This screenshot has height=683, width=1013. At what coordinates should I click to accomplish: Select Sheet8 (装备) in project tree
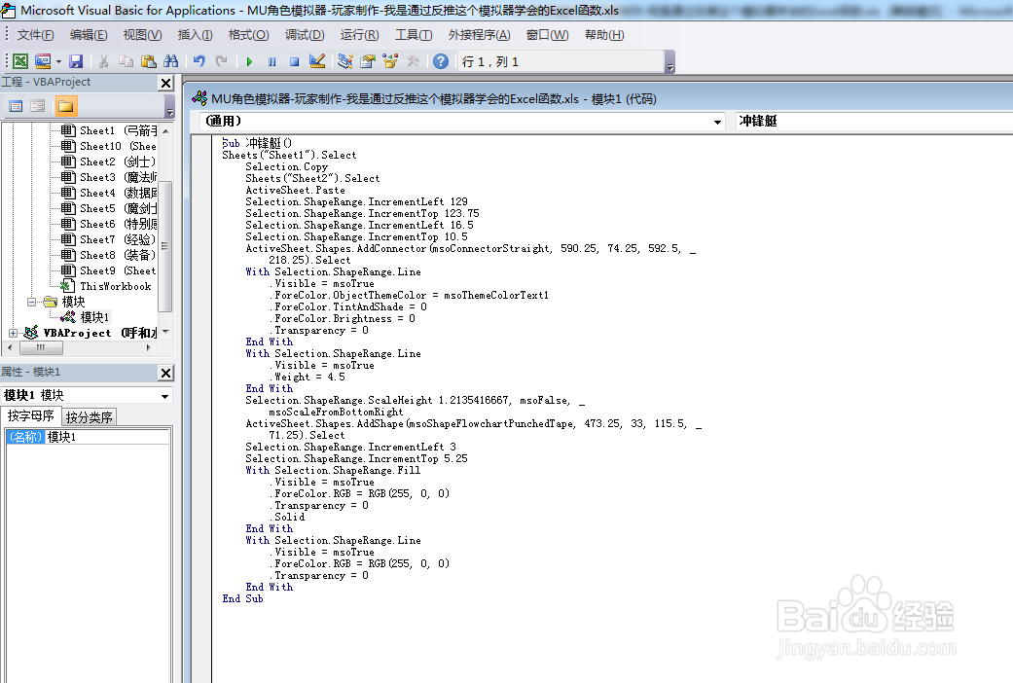109,255
